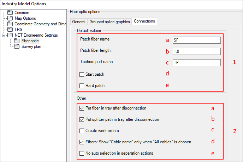Screen dimensions: 243x162
Task: Click the Fiber optic folder icon
Action: click(17, 41)
